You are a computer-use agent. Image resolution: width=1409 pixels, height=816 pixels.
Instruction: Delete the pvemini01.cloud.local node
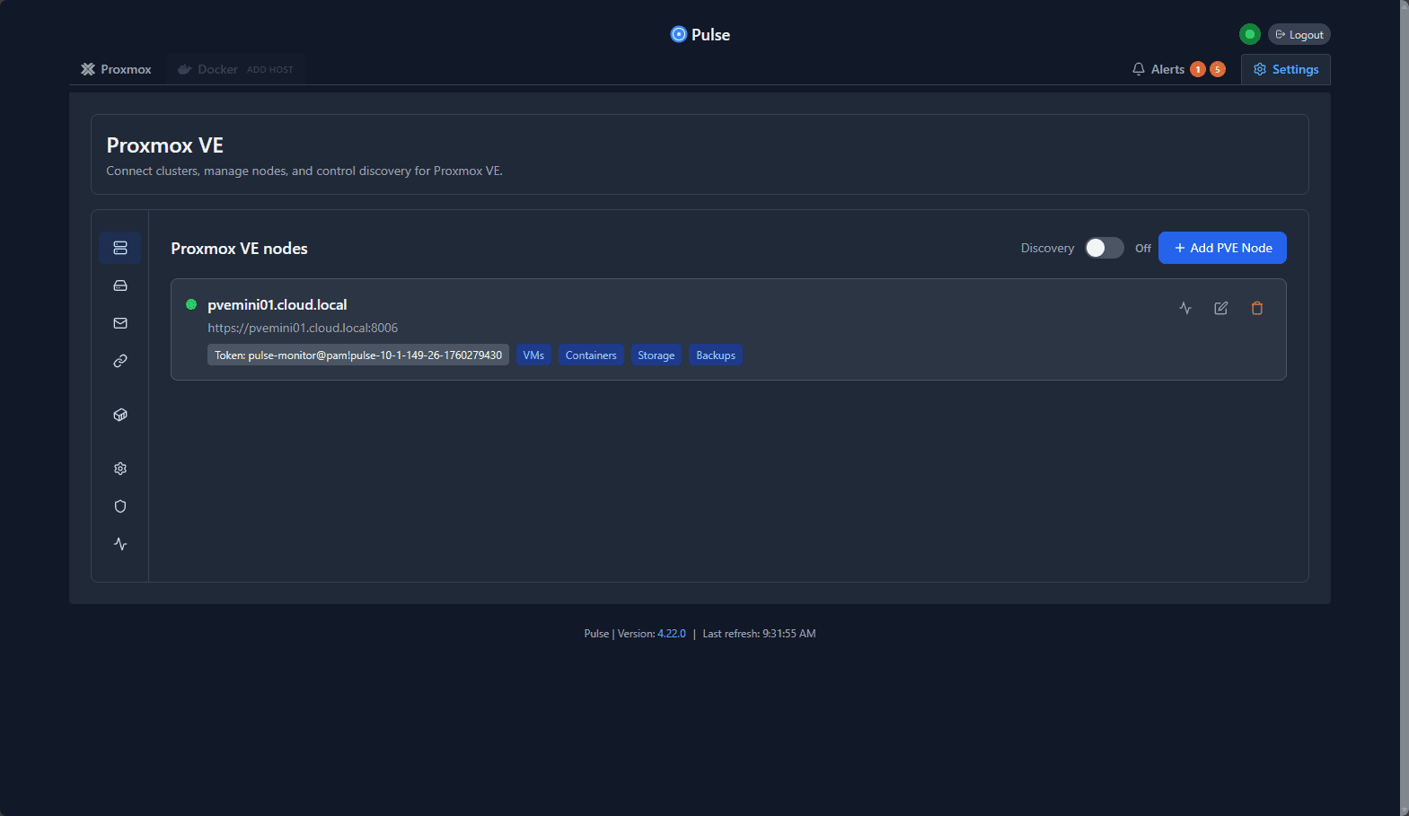(x=1257, y=308)
